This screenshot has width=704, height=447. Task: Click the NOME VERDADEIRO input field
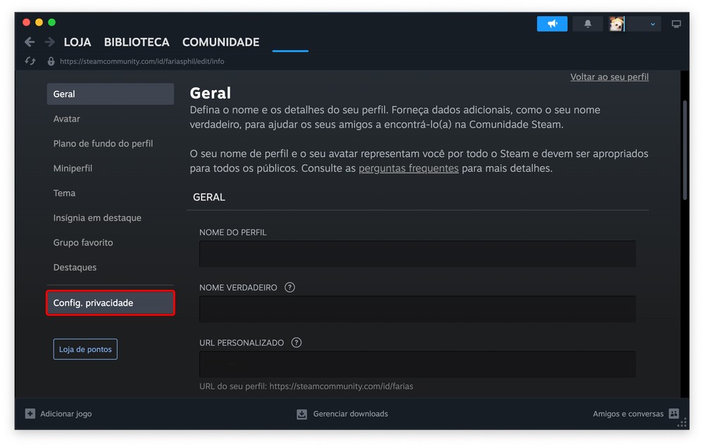point(417,309)
